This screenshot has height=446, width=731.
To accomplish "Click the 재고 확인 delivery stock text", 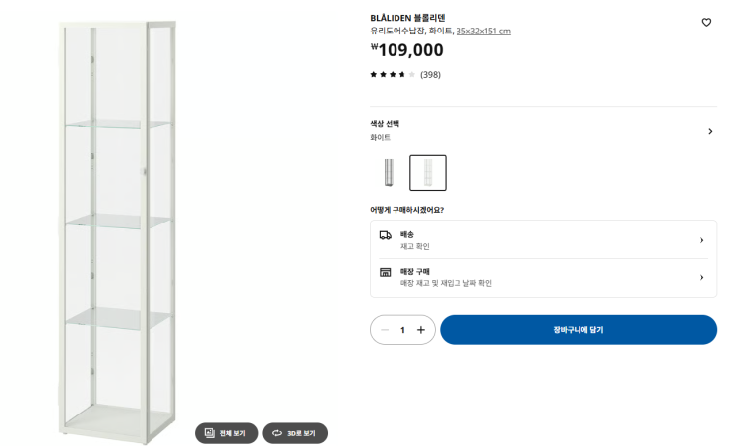I will point(415,246).
